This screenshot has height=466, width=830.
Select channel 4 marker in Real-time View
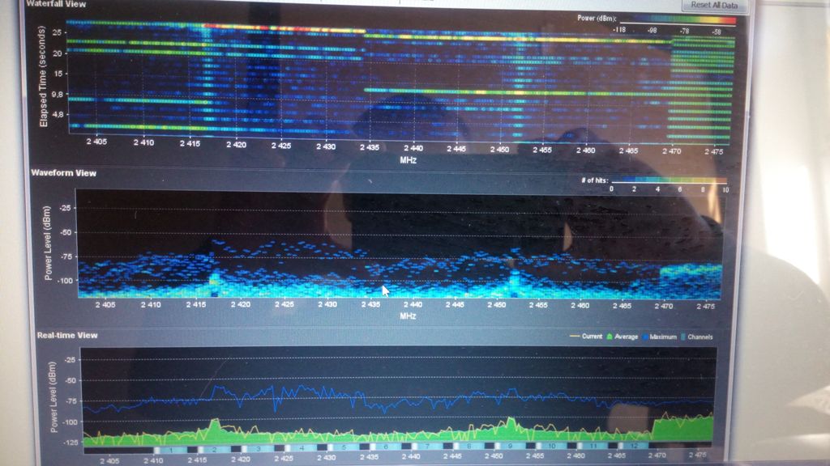pos(302,448)
